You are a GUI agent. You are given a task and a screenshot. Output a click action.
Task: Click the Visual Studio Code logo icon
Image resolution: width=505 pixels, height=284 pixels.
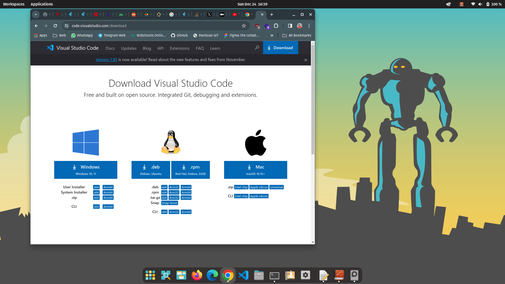coord(50,48)
